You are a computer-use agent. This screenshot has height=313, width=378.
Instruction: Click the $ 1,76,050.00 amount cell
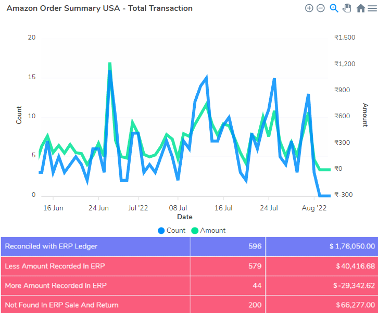(x=322, y=246)
